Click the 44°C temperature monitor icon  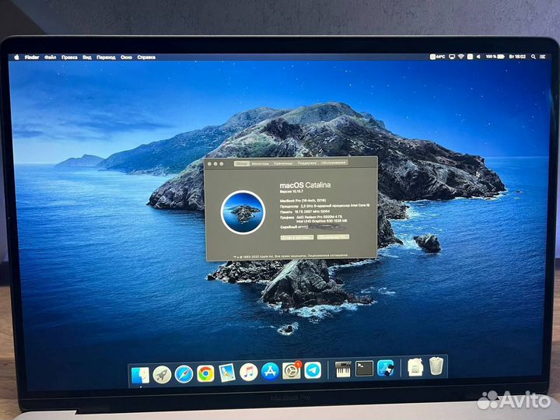coord(437,57)
